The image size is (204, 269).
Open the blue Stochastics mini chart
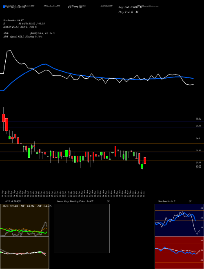(x=179, y=220)
